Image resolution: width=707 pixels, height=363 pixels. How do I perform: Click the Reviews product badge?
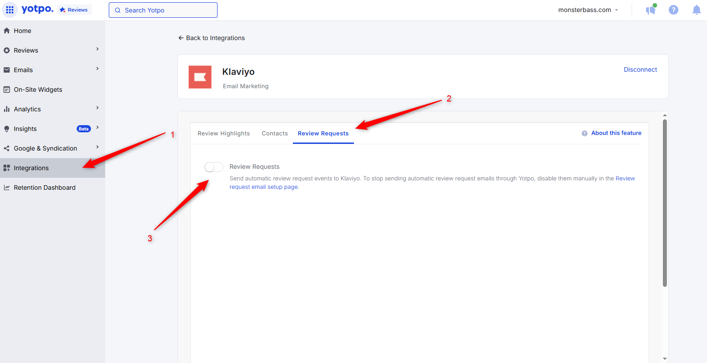point(74,10)
